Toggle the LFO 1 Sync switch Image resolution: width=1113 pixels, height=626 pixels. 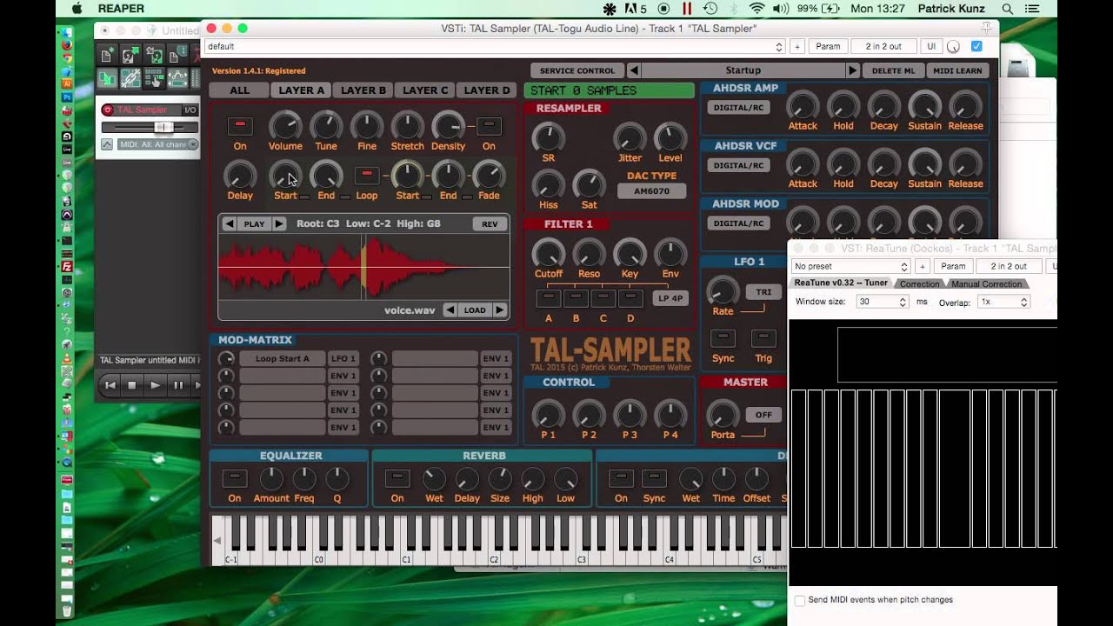tap(723, 338)
